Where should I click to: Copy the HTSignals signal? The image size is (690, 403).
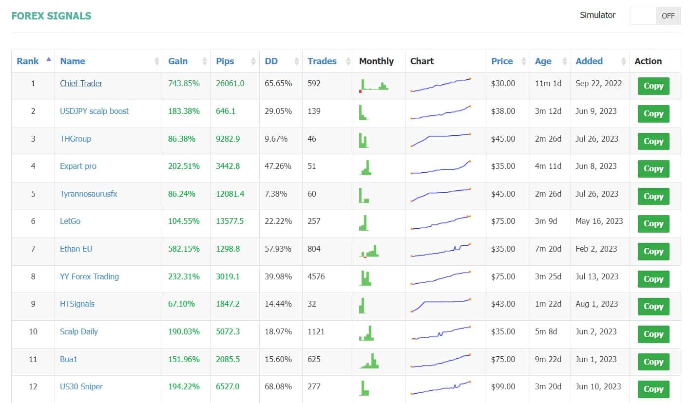tap(653, 307)
